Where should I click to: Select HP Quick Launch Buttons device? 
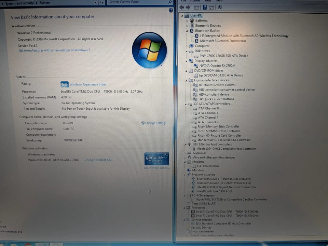coord(216,99)
